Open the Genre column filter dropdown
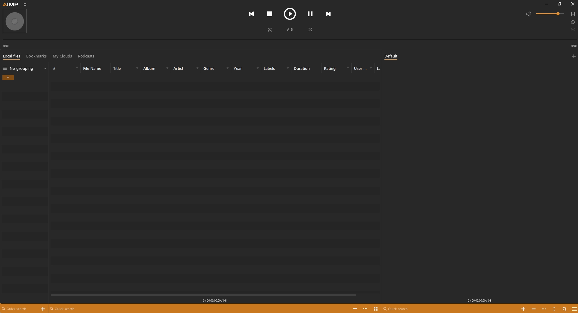 tap(228, 68)
